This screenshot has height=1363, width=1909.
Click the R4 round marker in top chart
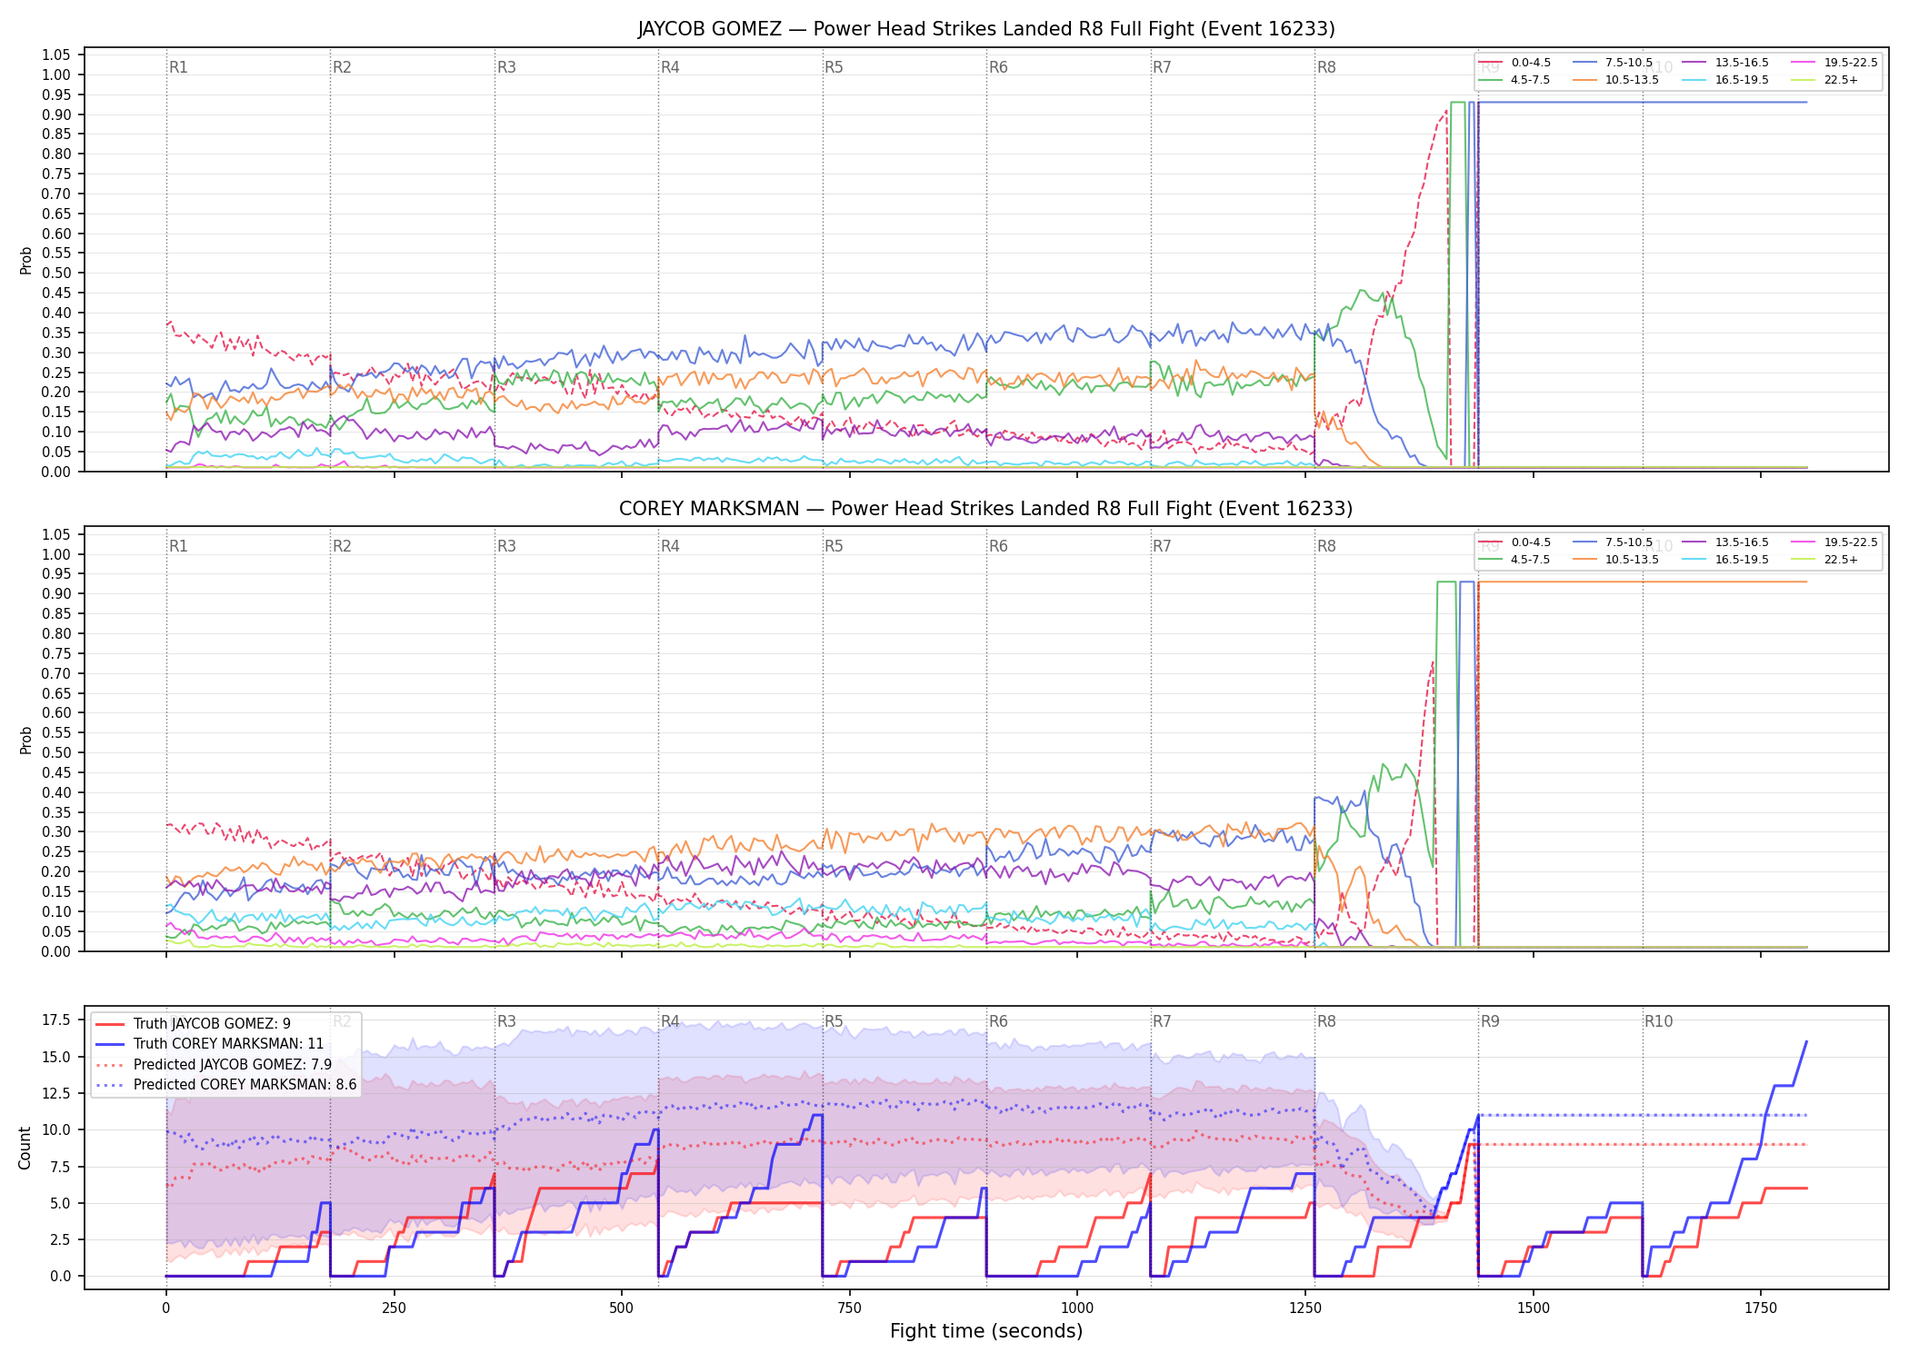coord(670,67)
